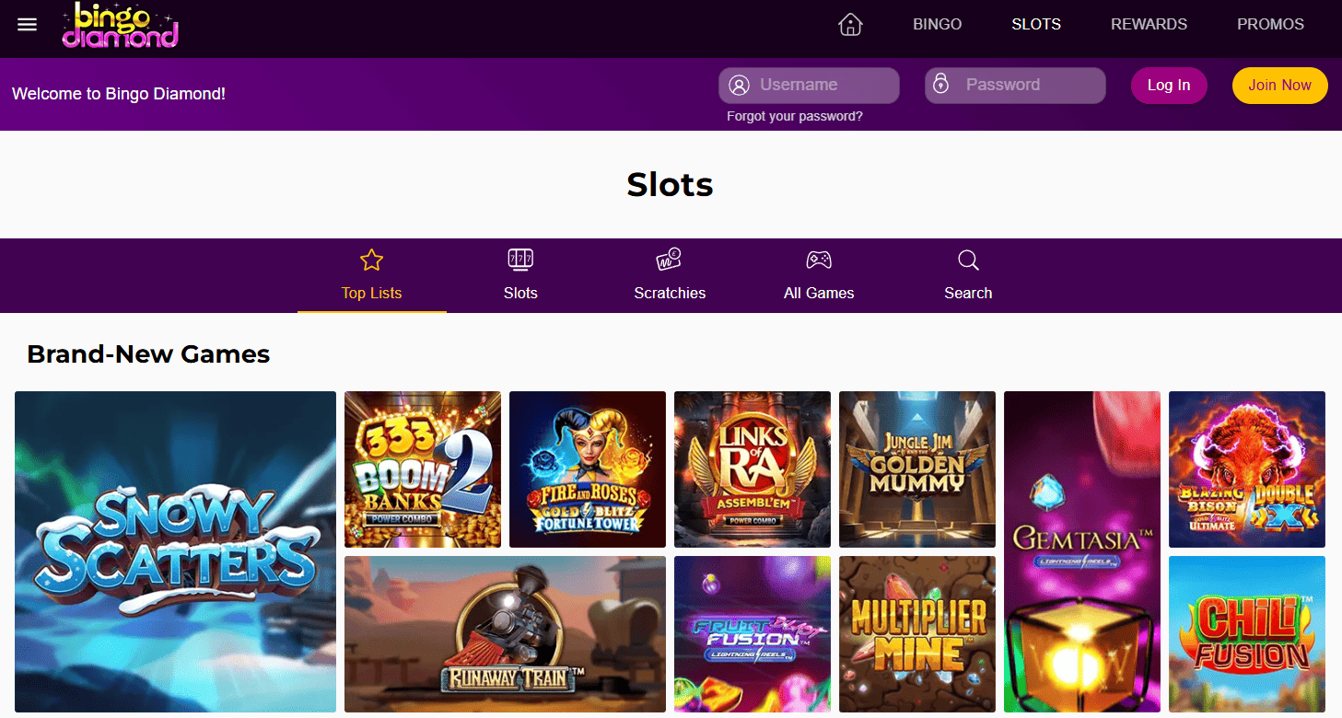
Task: Click the padlock icon in the Password field
Action: coord(941,85)
